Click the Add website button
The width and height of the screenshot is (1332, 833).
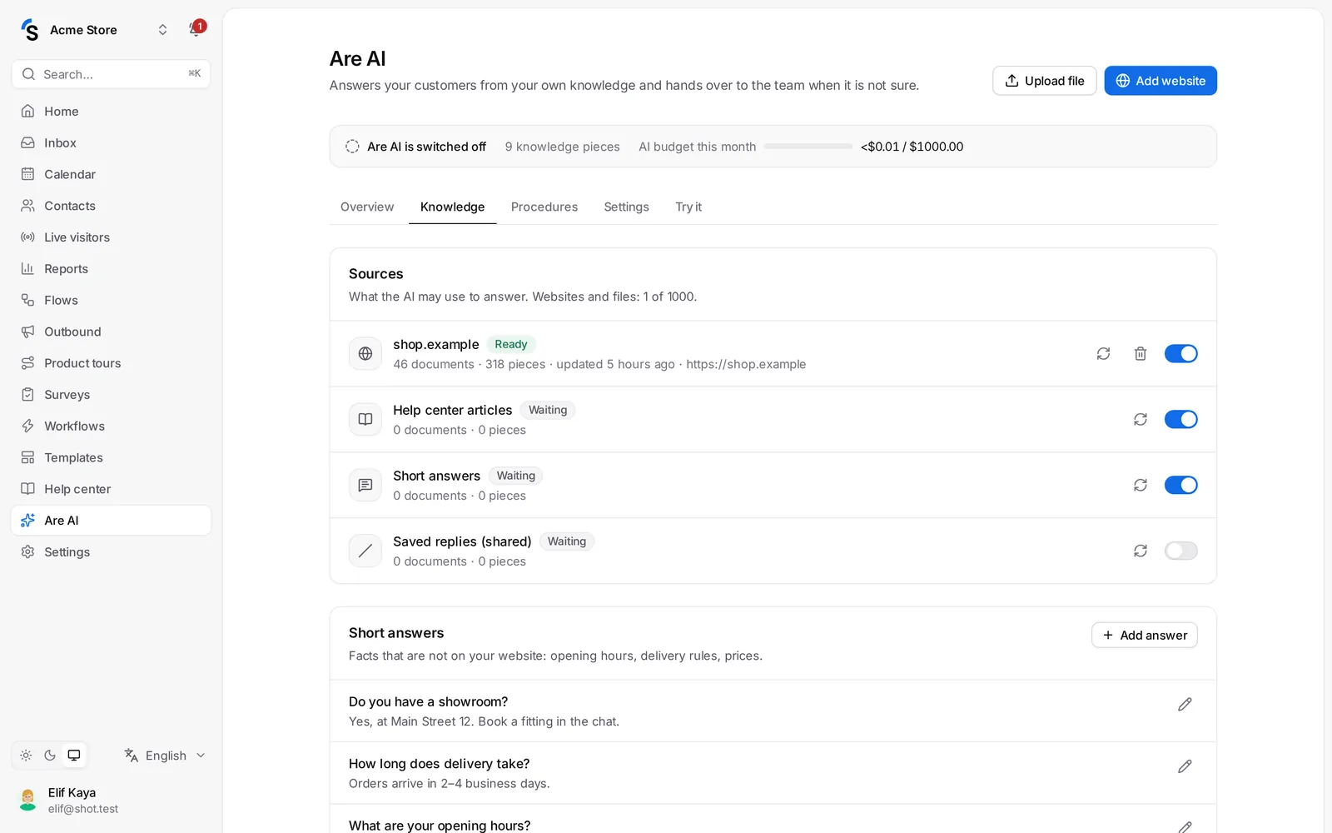[1161, 81]
